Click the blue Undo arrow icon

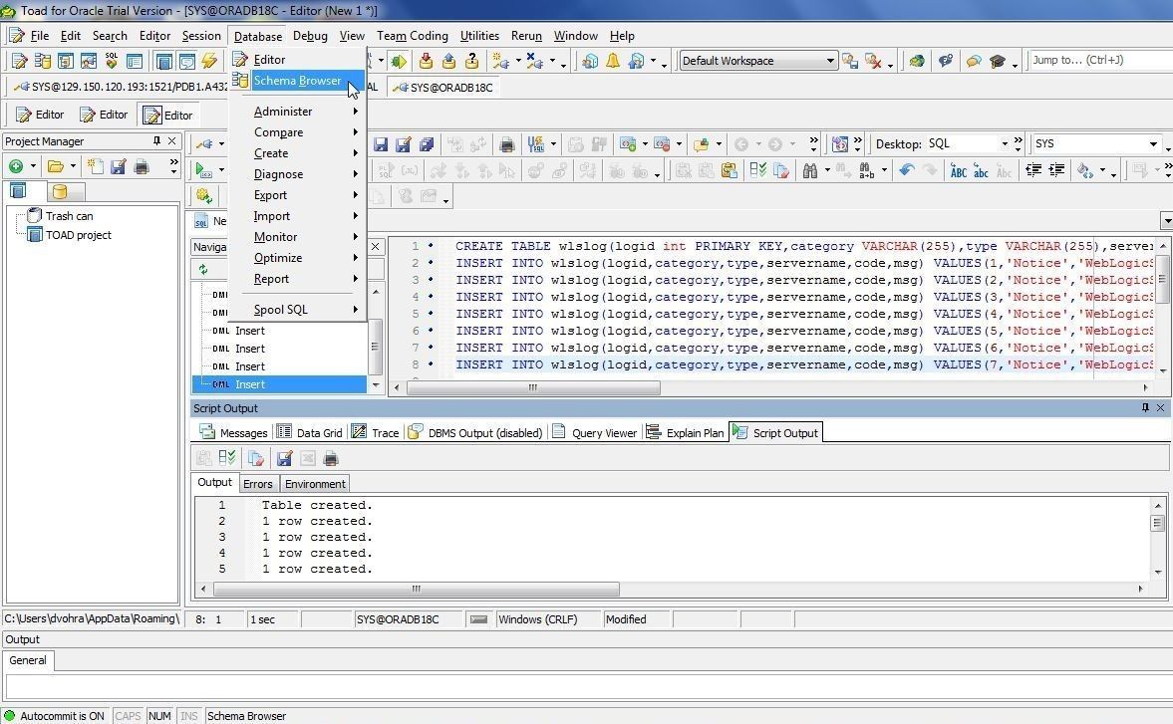907,171
